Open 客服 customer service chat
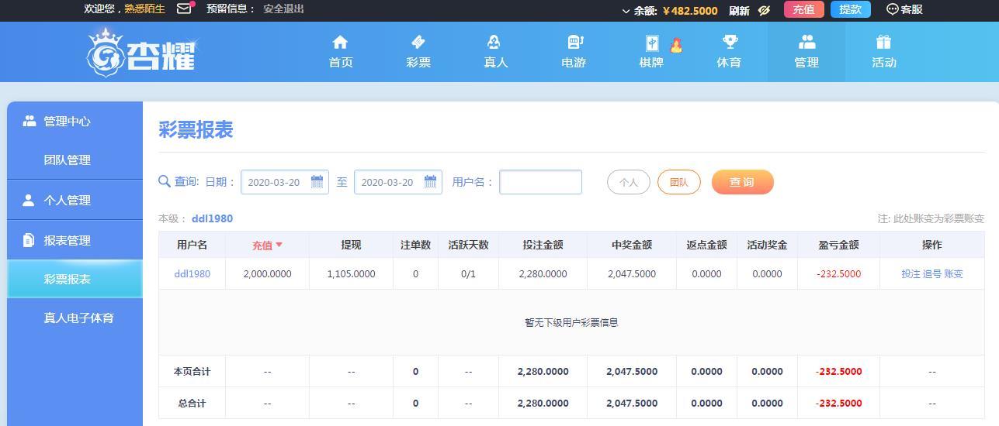This screenshot has height=426, width=999. [904, 9]
